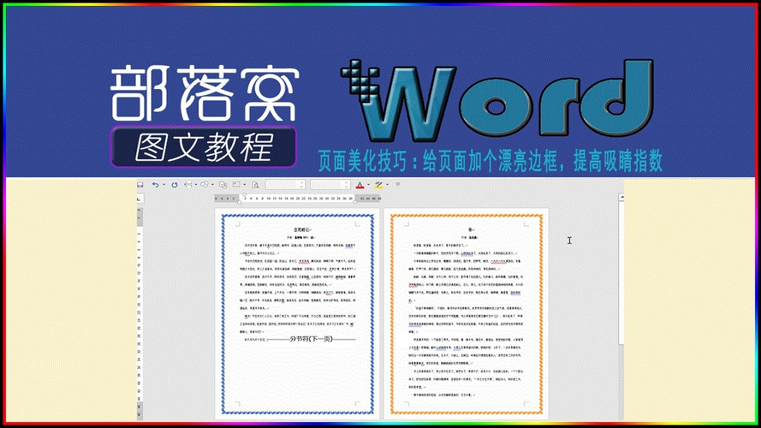Click the Redo circular arrow icon
The height and width of the screenshot is (428, 761).
pyautogui.click(x=174, y=185)
